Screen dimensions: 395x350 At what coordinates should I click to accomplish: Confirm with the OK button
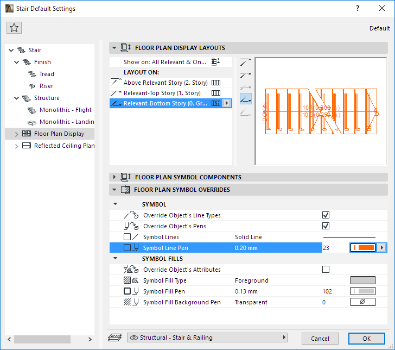[x=367, y=339]
